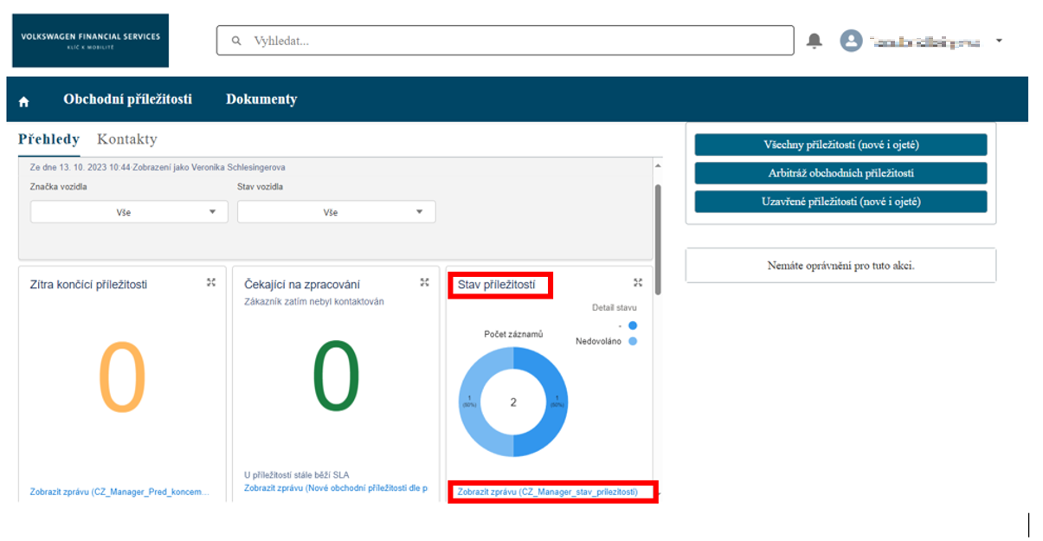Click Arbitráž obchodních příležitostí button
This screenshot has width=1043, height=541.
(x=840, y=173)
